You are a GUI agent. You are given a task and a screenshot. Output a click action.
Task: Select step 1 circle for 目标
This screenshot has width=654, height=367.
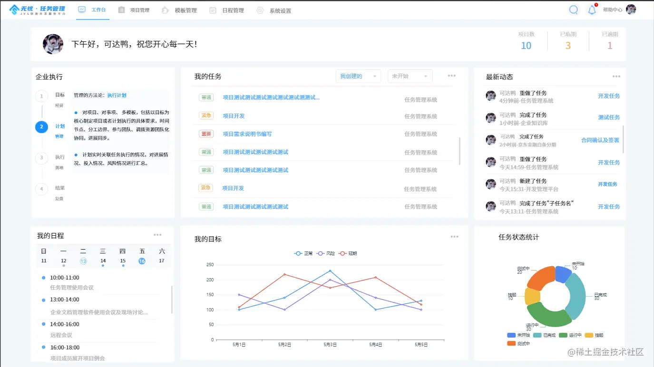(41, 96)
